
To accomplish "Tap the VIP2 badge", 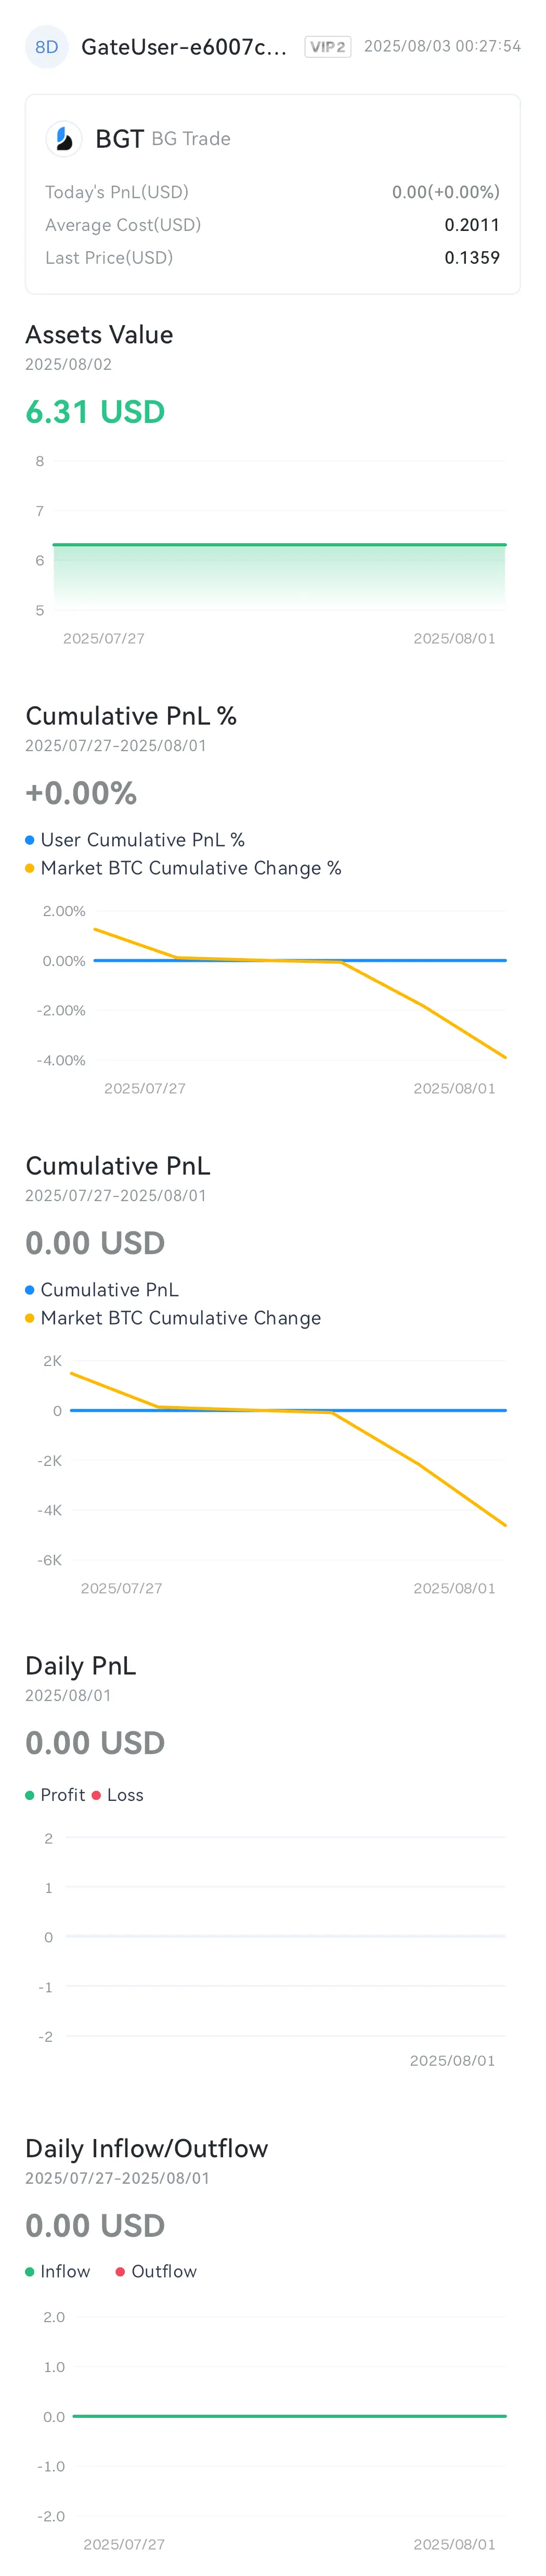I will (328, 47).
